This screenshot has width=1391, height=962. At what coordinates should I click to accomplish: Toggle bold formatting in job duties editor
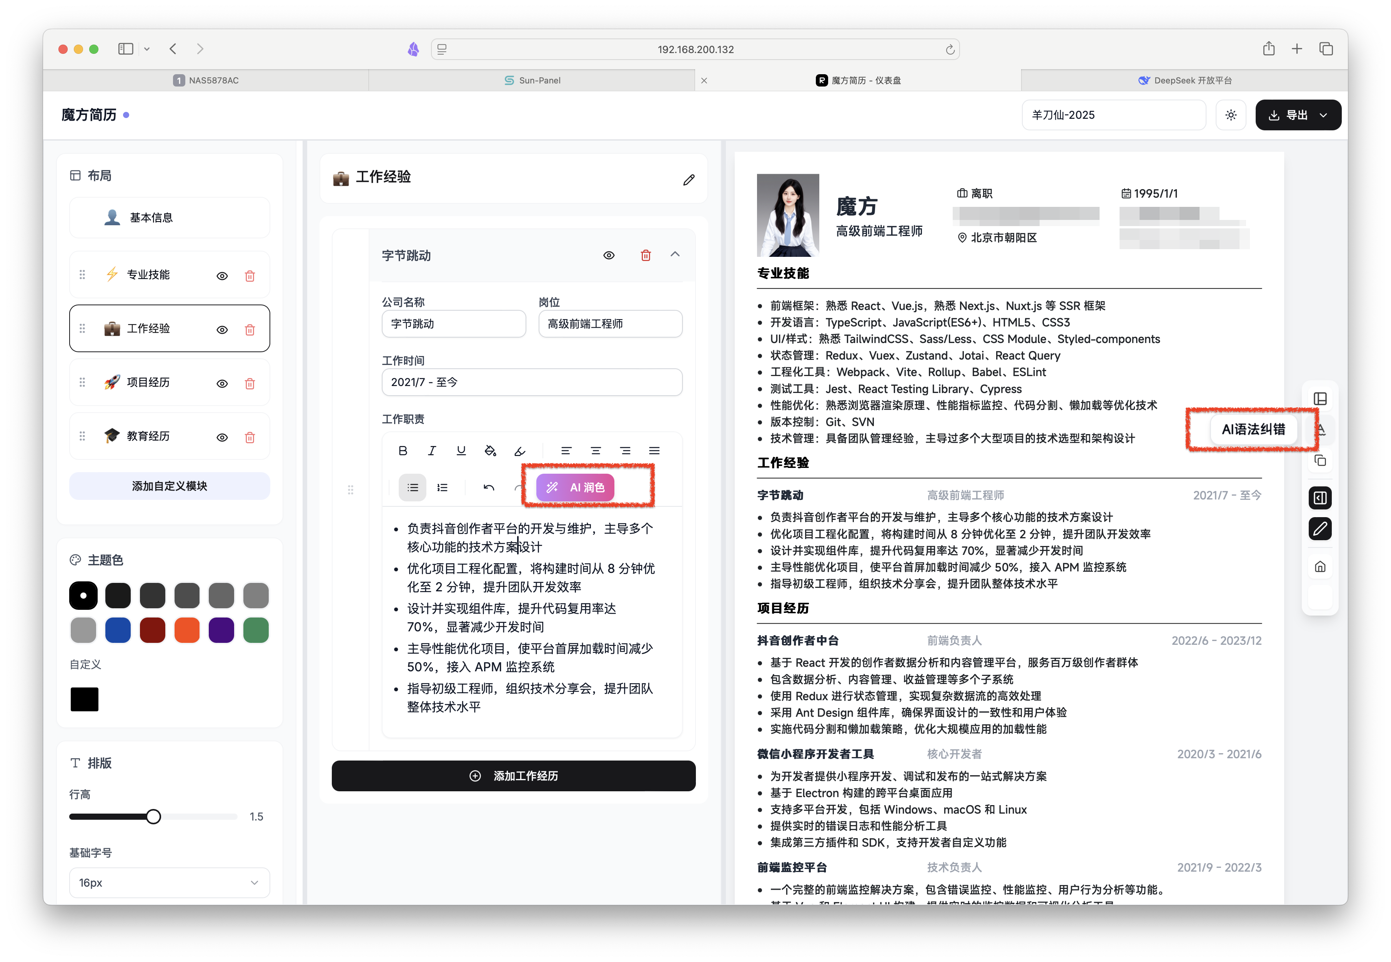(403, 451)
